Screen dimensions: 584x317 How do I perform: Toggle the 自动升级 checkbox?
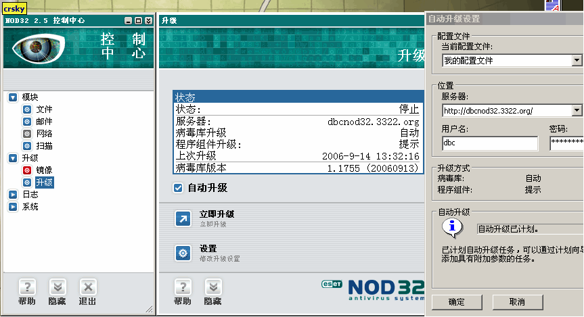[x=178, y=188]
